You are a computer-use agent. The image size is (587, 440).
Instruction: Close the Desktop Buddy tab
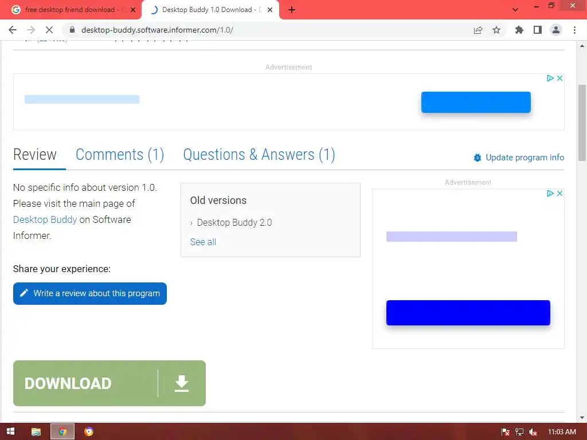coord(270,10)
